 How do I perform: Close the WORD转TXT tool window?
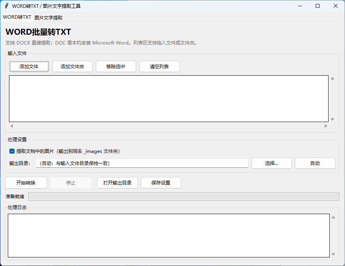click(x=335, y=6)
